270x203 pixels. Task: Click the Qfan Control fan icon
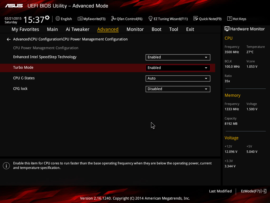113,19
